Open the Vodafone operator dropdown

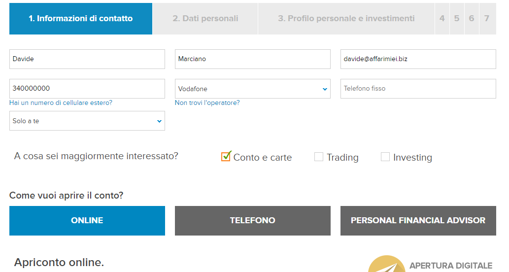point(252,89)
